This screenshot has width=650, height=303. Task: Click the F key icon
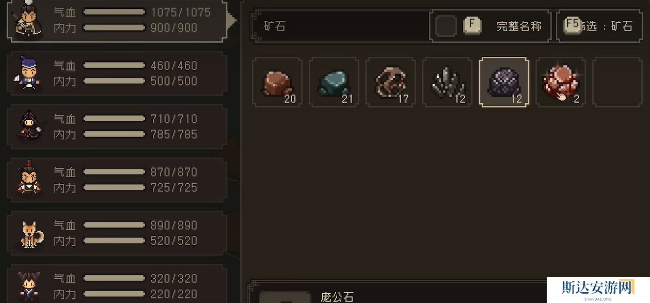coord(472,25)
